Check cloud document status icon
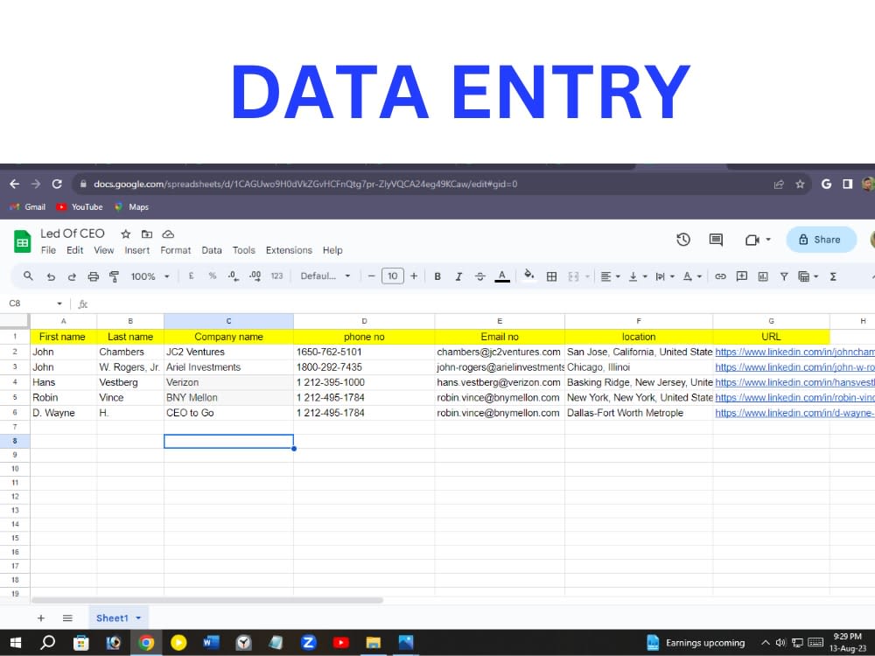The image size is (875, 656). (168, 234)
